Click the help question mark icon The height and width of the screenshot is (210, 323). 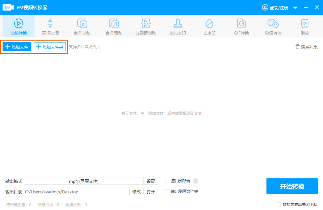pos(195,181)
